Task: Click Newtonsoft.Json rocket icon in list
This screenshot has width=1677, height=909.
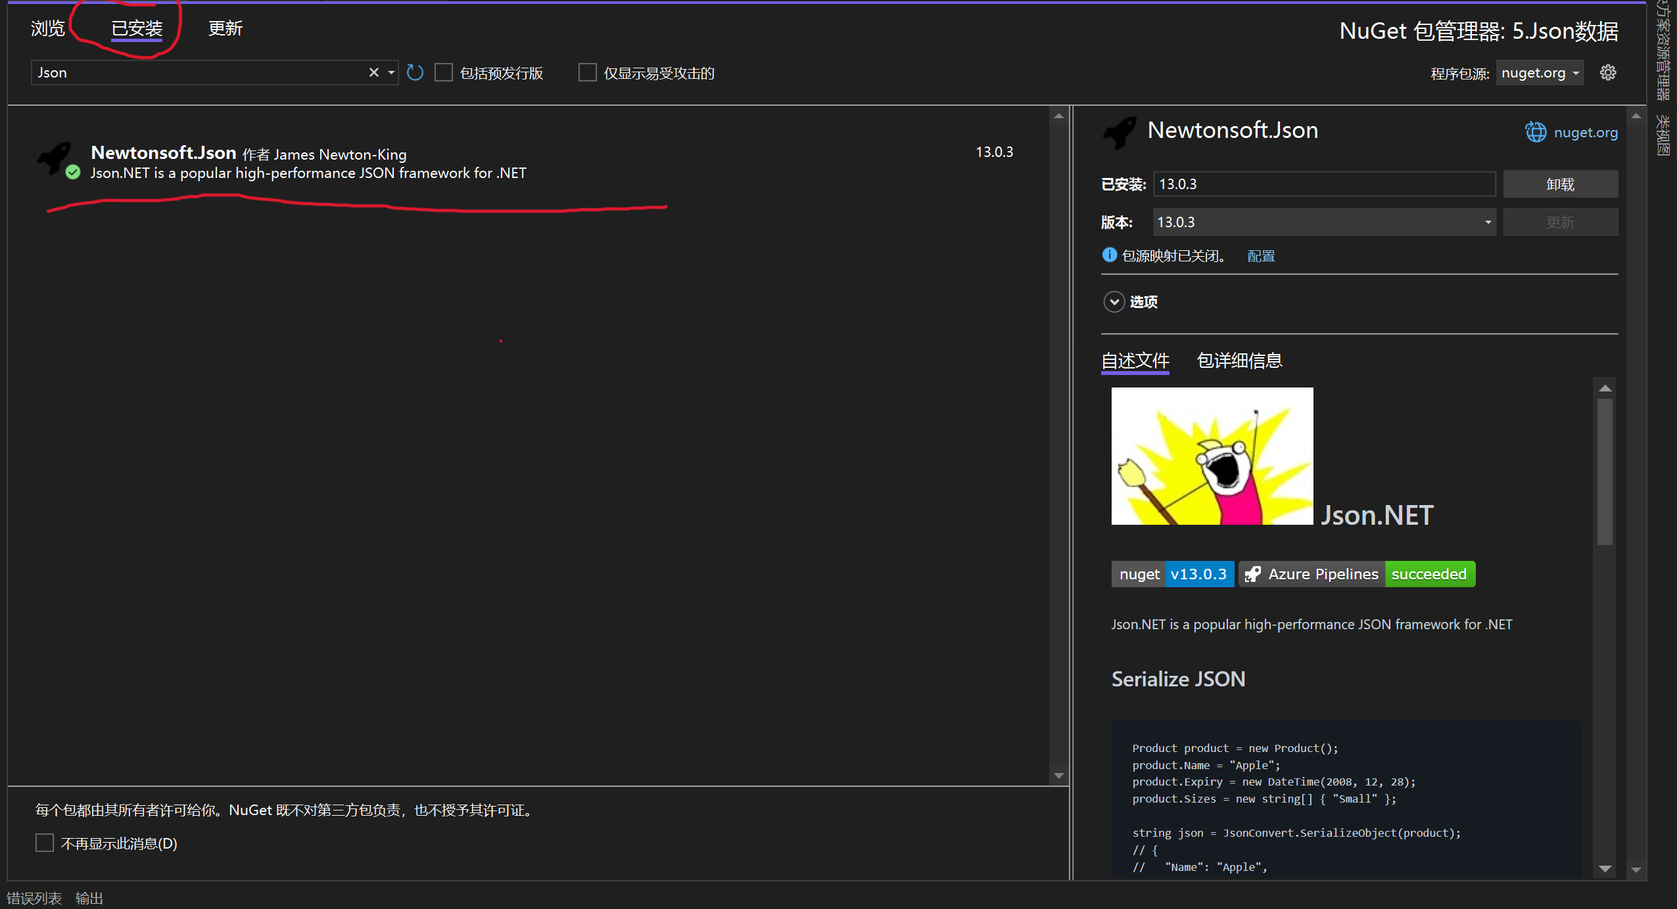Action: [55, 158]
